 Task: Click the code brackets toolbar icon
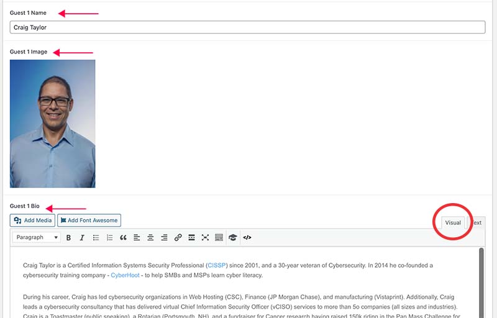click(x=247, y=237)
